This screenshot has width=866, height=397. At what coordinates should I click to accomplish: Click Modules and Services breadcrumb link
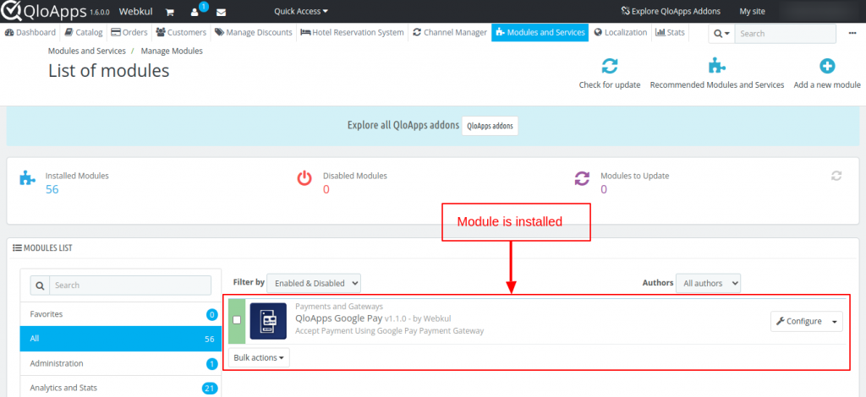coord(87,51)
